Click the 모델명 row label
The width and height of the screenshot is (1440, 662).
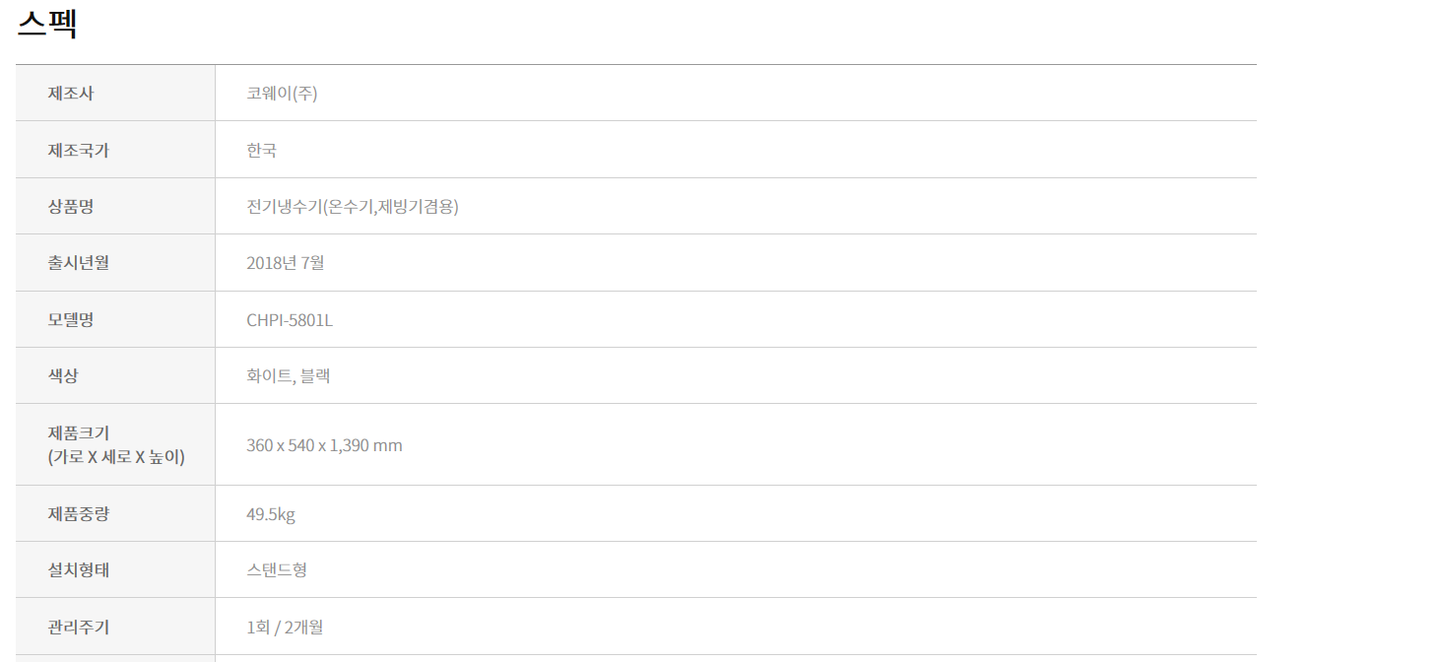pyautogui.click(x=71, y=320)
